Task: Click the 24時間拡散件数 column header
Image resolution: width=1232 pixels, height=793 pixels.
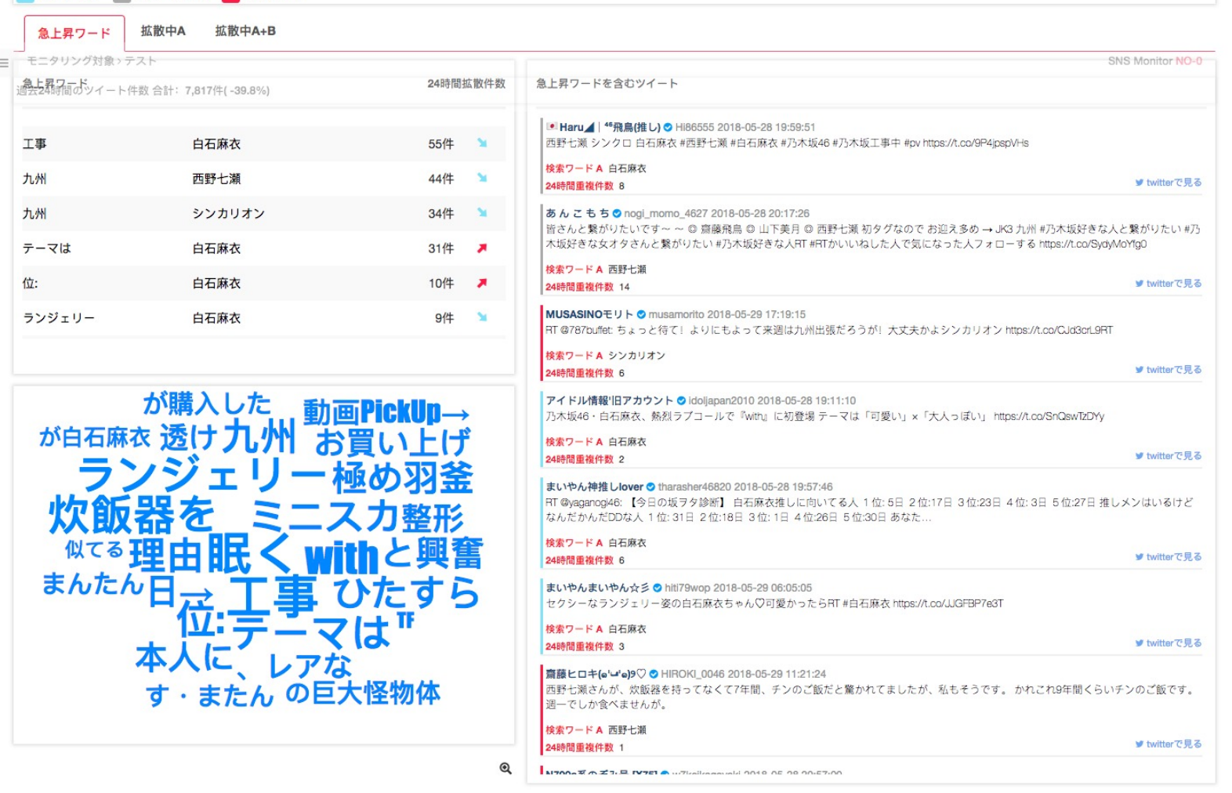Action: click(466, 84)
